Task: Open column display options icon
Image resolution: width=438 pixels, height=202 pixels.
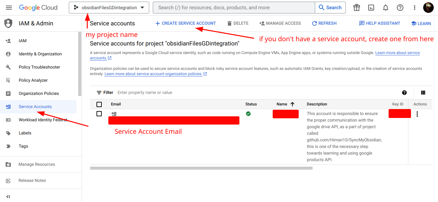Action: click(423, 93)
